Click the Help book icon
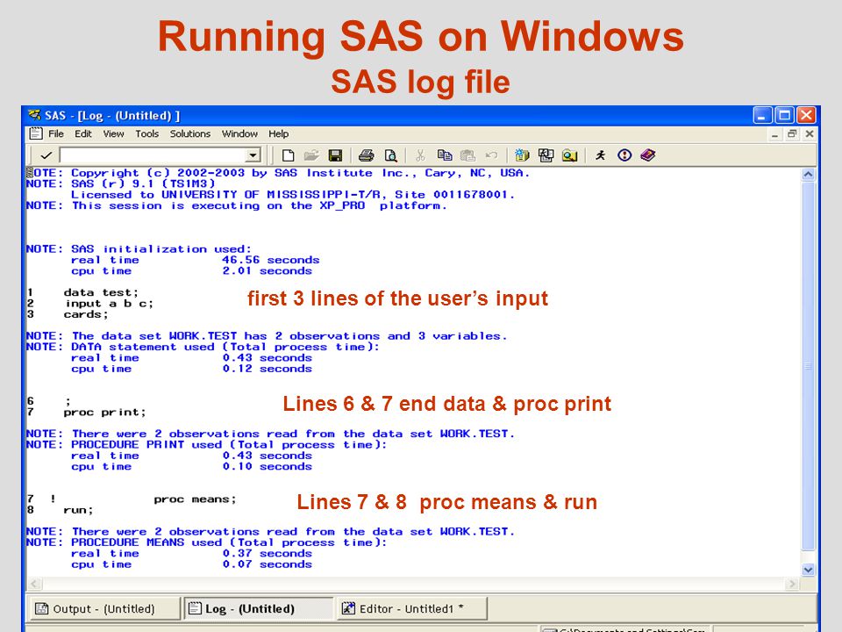This screenshot has width=842, height=632. tap(648, 156)
